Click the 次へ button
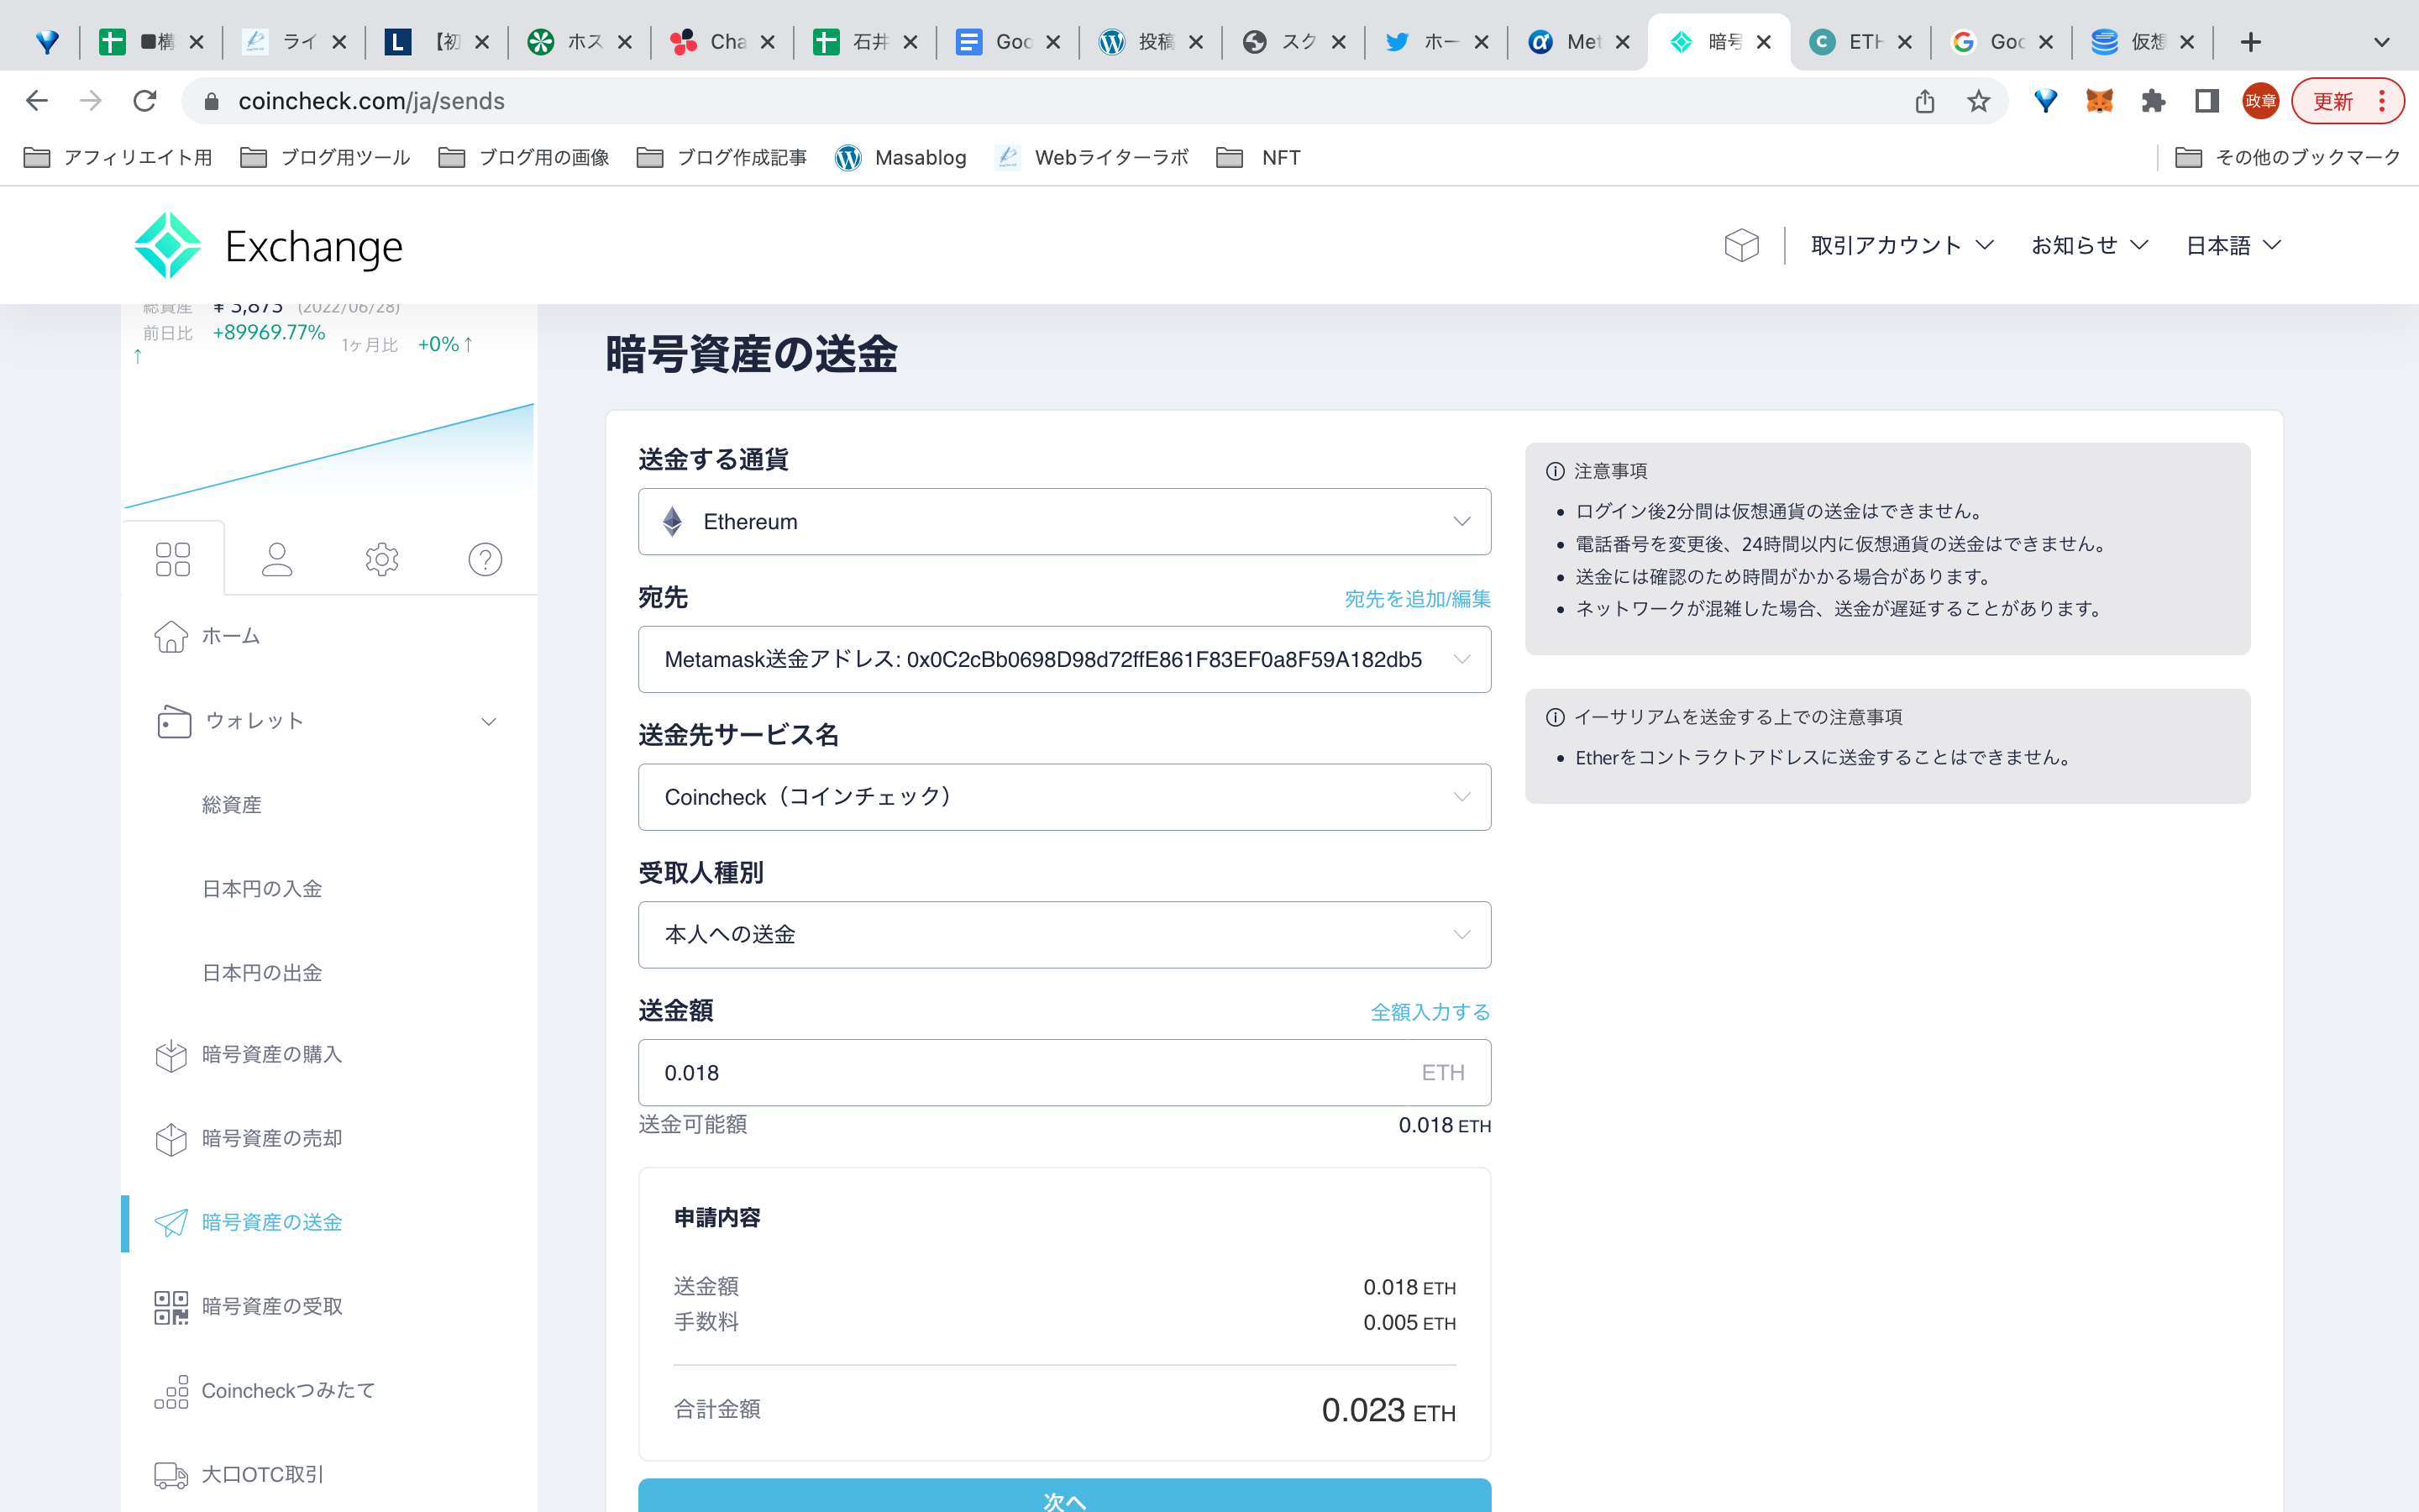This screenshot has height=1512, width=2419. (x=1064, y=1496)
